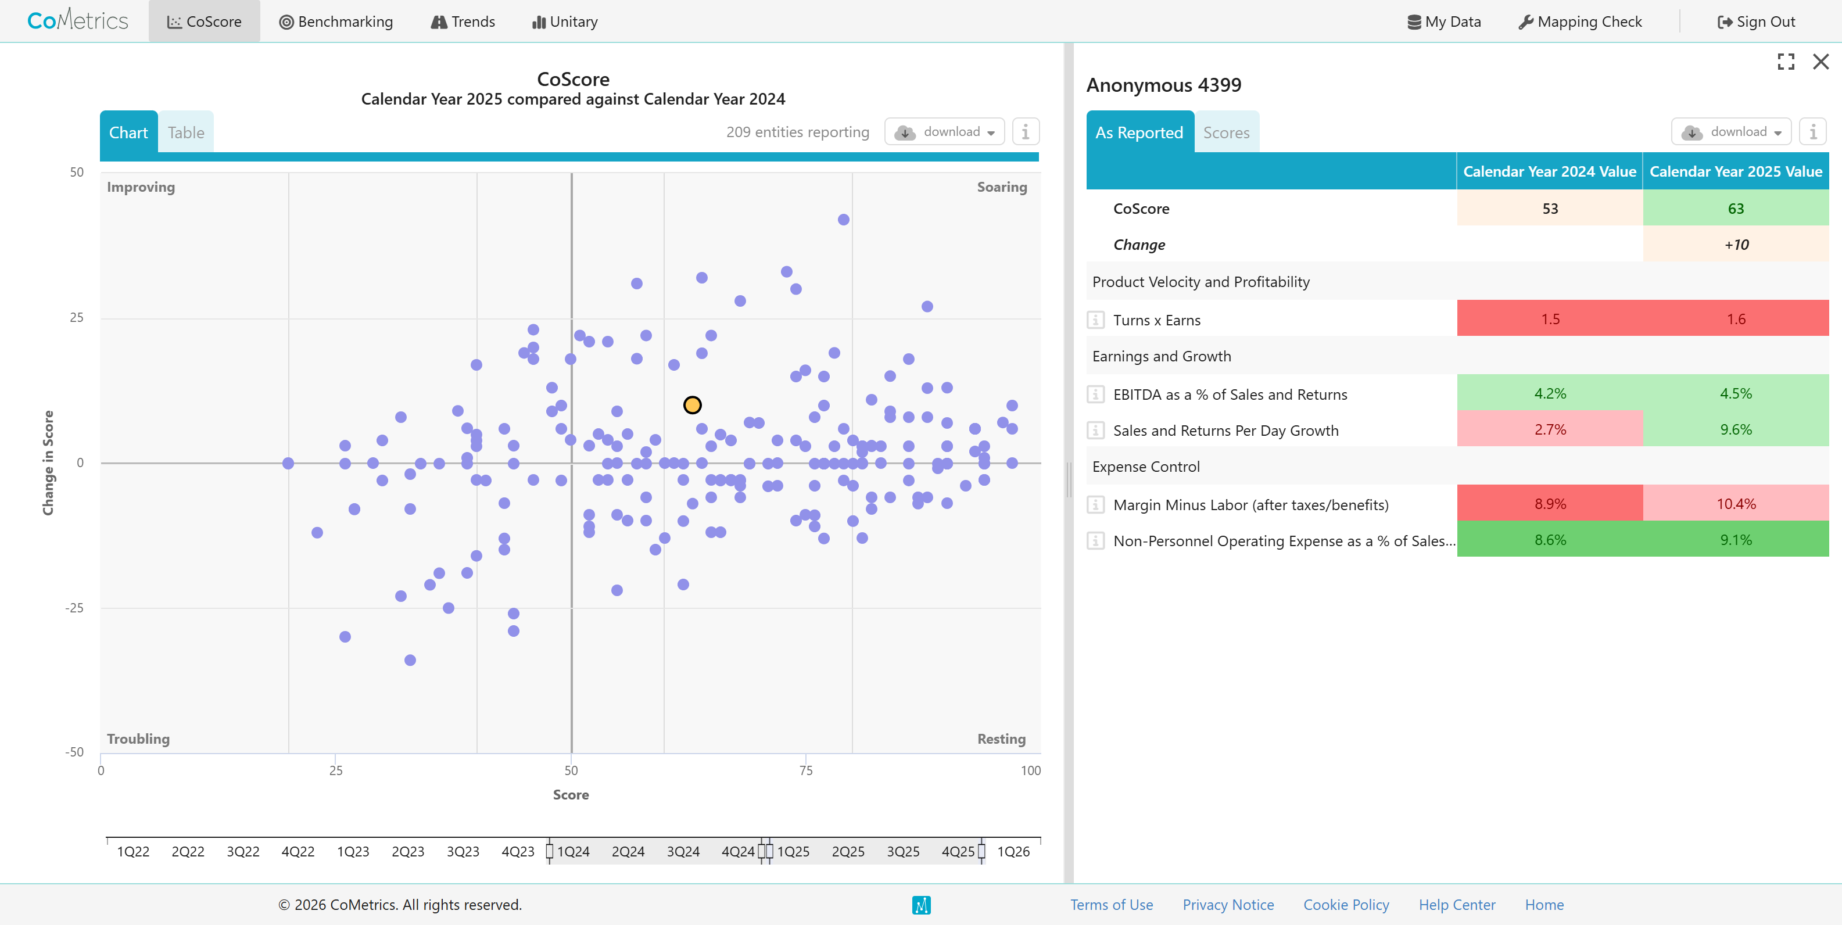Show info for Non-Personnel Operating Expense
This screenshot has height=925, width=1842.
[x=1095, y=540]
